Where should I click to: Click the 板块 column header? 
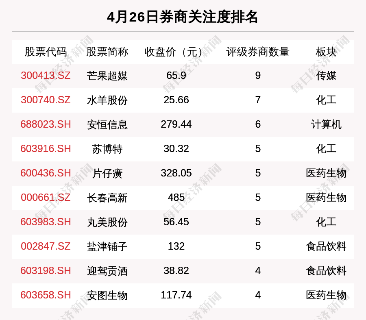tap(326, 52)
